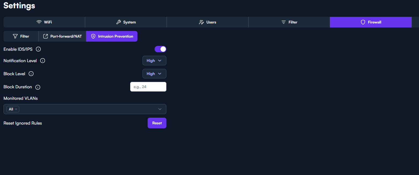Switch to the Users tab
The width and height of the screenshot is (419, 175).
(x=208, y=22)
